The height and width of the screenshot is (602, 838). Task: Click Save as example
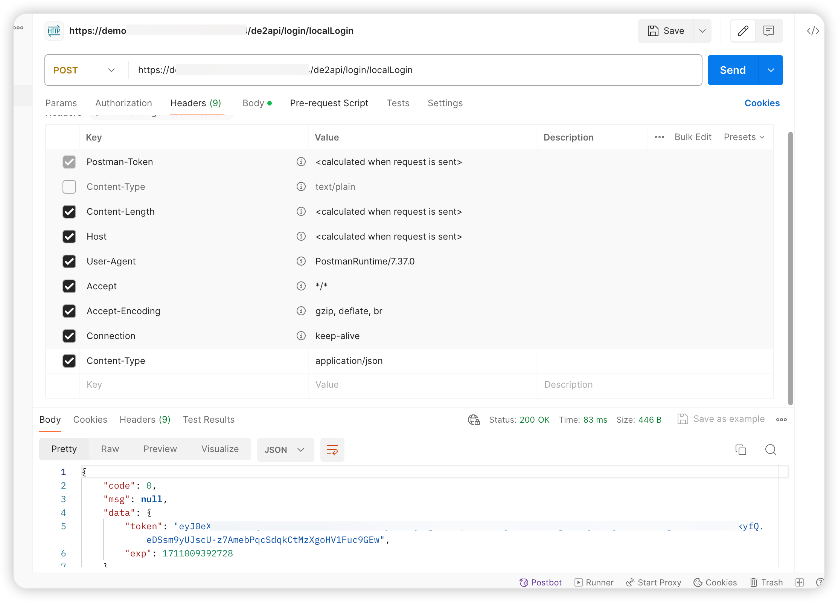click(x=729, y=419)
